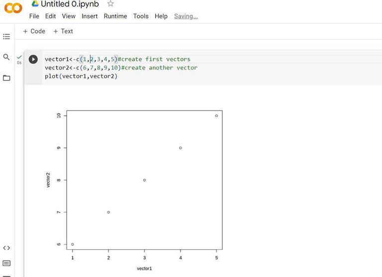The image size is (382, 277).
Task: Open the table of contents panel
Action: (x=6, y=37)
